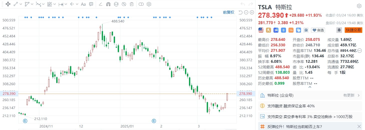Toggle 自选 watchlist favorite for TSLA
365x130 pixels.
[318, 30]
